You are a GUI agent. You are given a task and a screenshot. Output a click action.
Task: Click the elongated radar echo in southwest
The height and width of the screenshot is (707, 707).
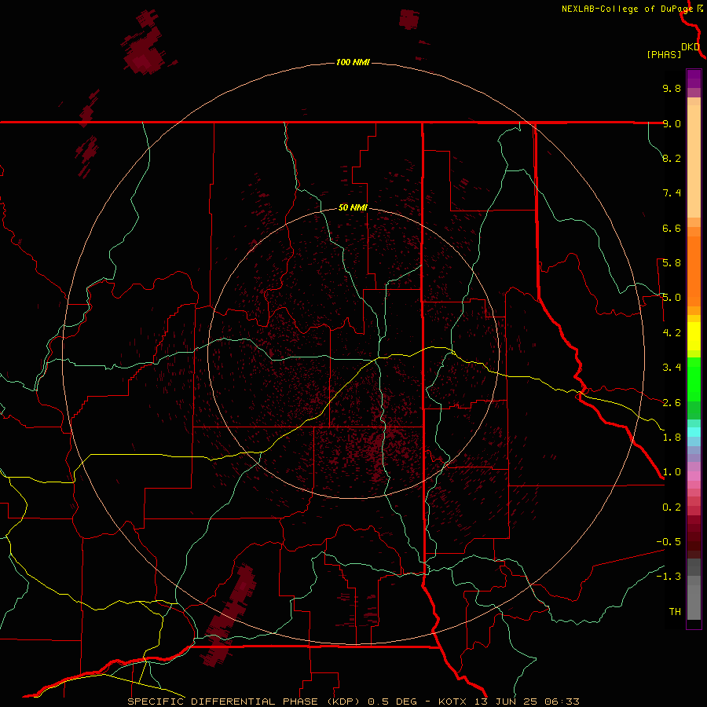click(230, 614)
